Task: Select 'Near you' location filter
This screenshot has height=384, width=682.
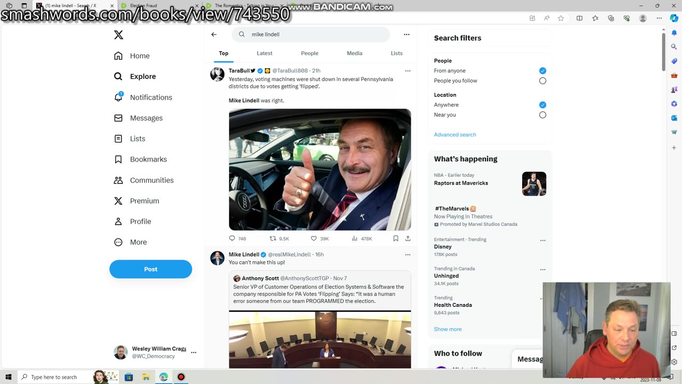Action: point(542,115)
